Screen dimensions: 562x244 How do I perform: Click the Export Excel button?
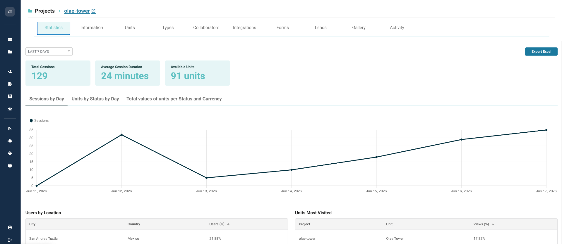(x=541, y=51)
